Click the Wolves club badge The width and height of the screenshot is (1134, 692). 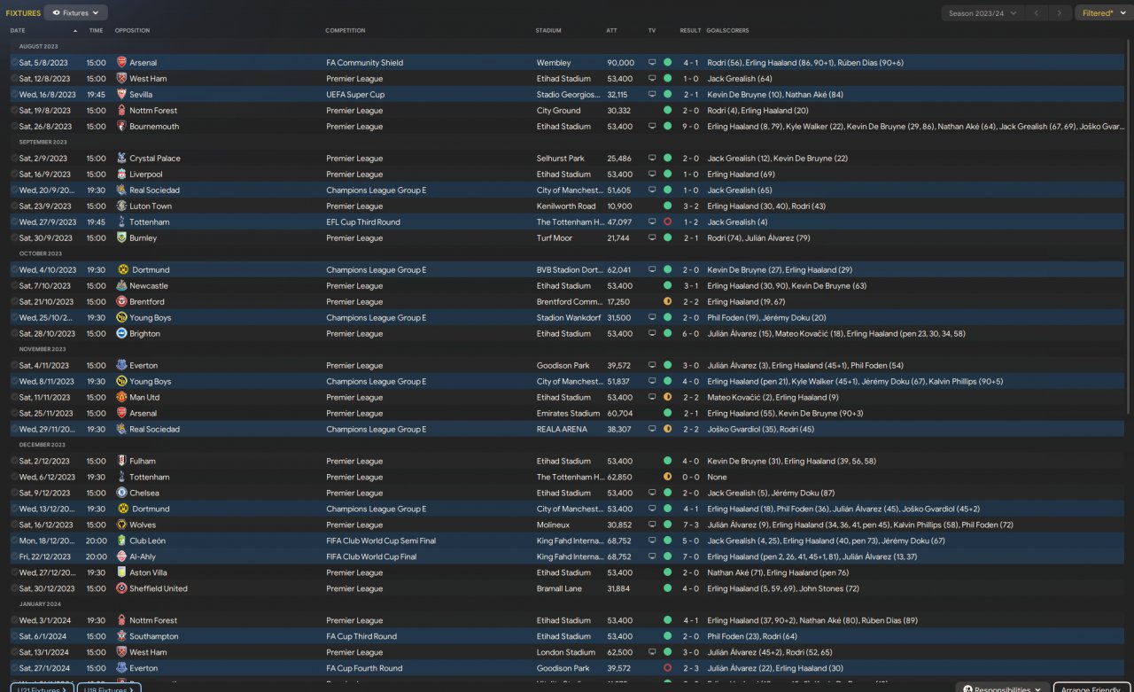tap(121, 525)
